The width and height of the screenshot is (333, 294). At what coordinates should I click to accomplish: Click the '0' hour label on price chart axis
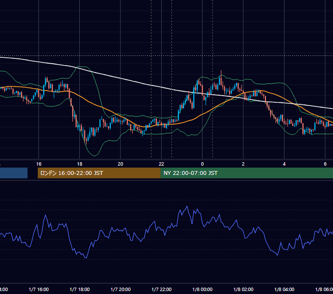click(202, 164)
